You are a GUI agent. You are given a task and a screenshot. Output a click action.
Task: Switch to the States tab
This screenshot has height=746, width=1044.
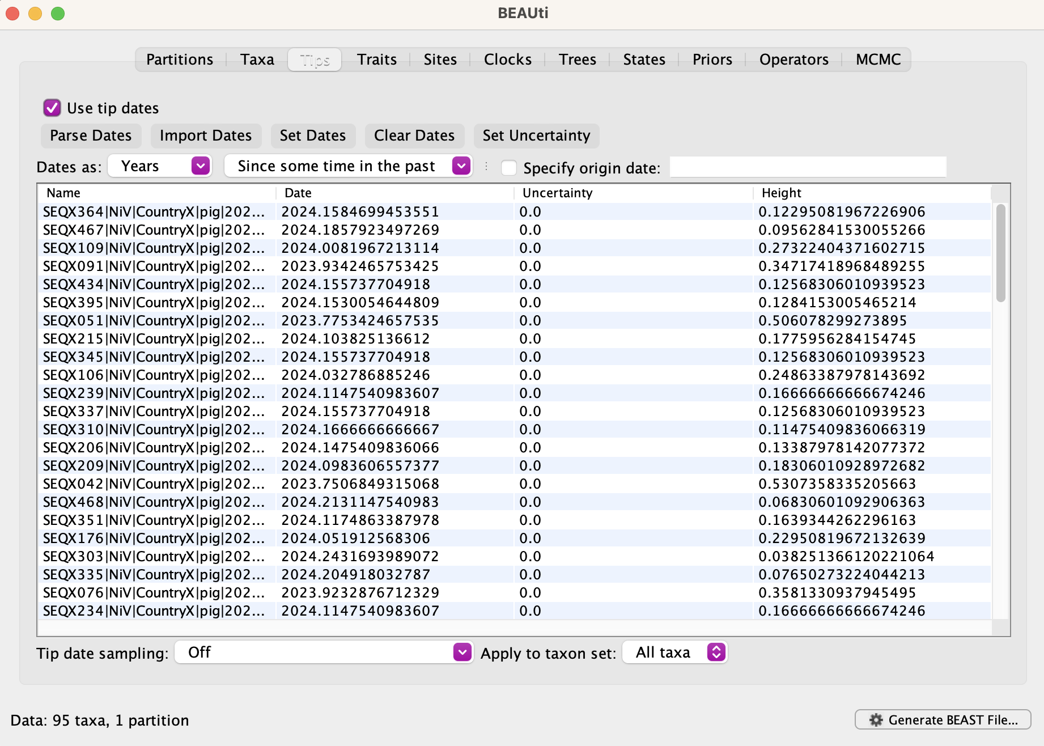tap(644, 60)
